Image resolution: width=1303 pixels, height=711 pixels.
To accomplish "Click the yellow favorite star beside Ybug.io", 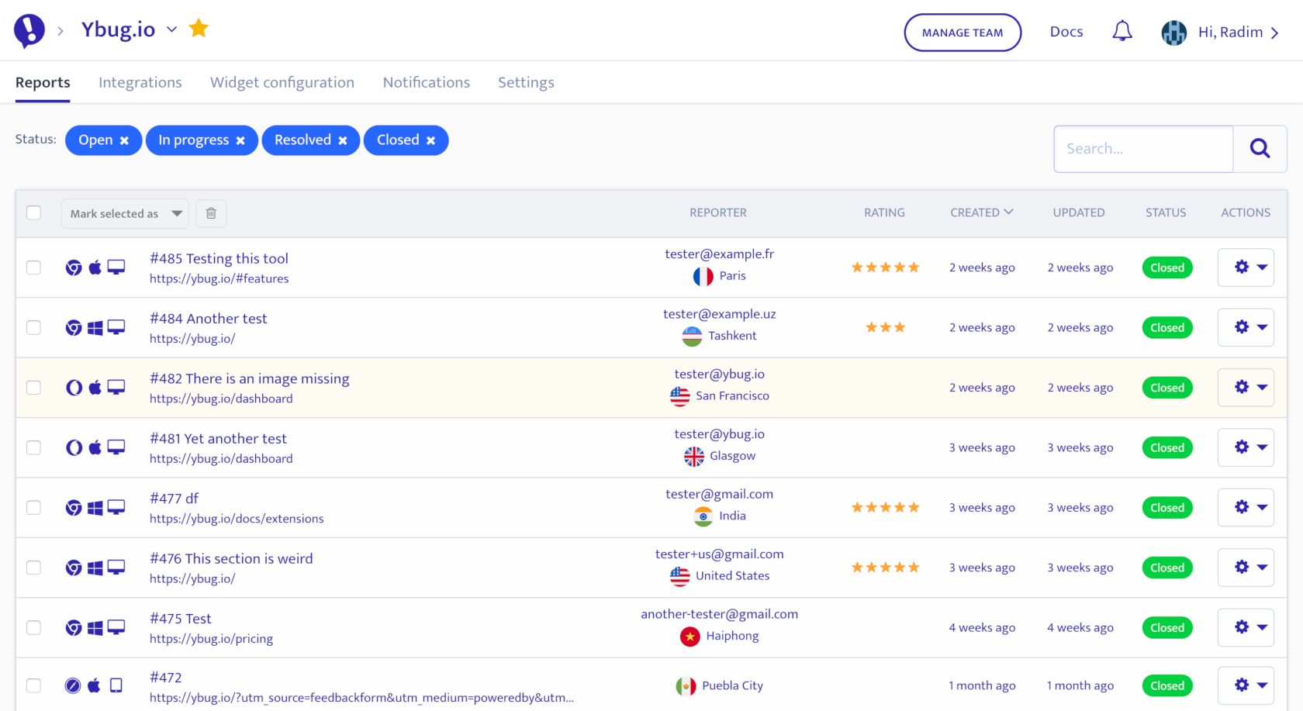I will coord(199,29).
